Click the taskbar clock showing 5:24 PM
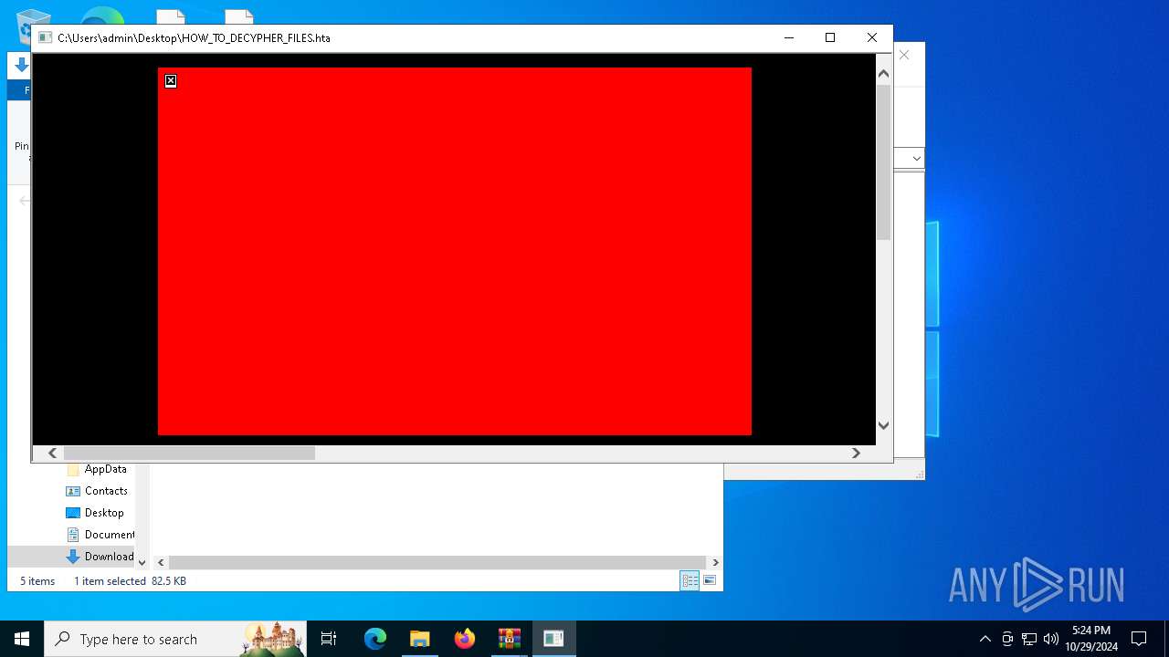The height and width of the screenshot is (657, 1169). point(1091,639)
